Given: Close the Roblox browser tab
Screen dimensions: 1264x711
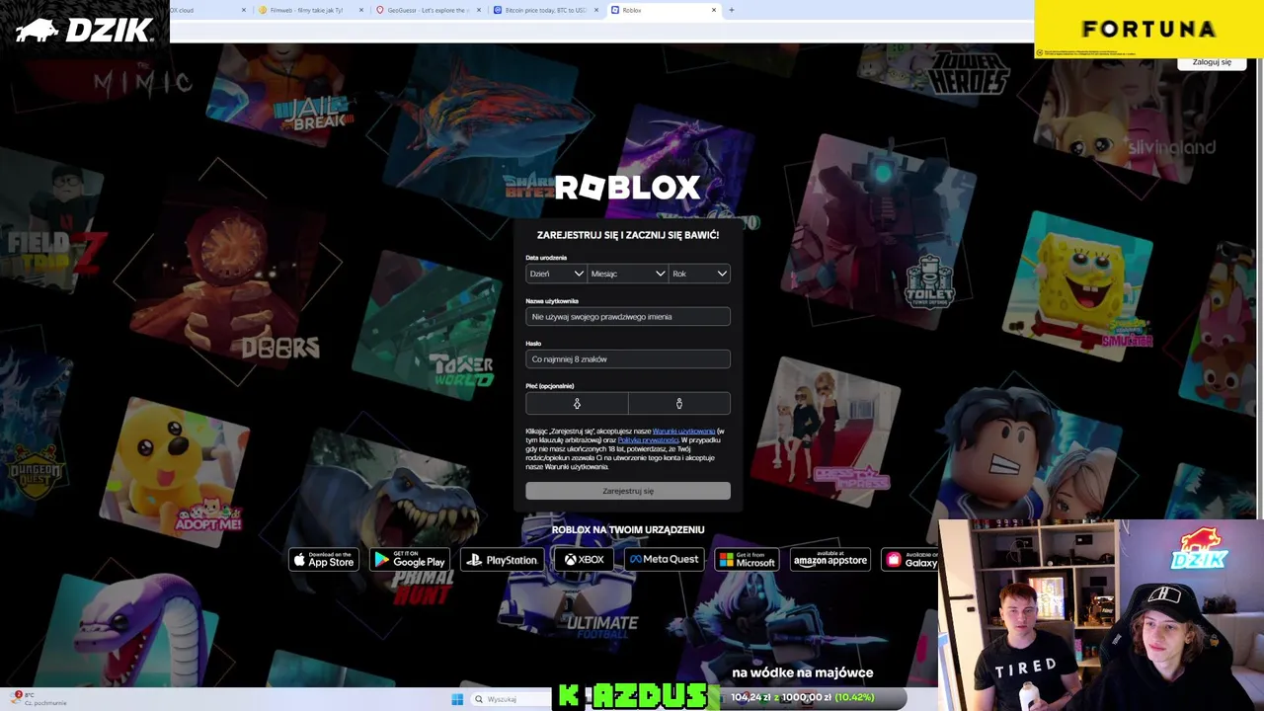Looking at the screenshot, I should 714,10.
